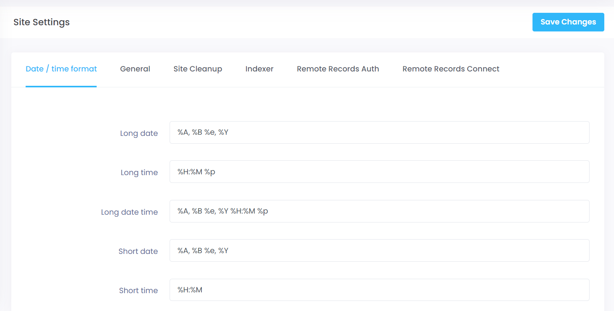This screenshot has height=311, width=614.
Task: Click the %H:%M %p text in Long time
Action: (x=196, y=172)
